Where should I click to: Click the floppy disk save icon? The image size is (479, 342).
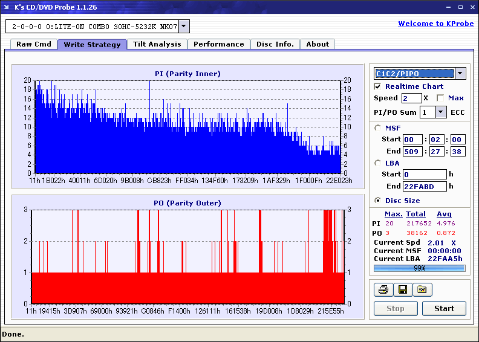point(403,290)
